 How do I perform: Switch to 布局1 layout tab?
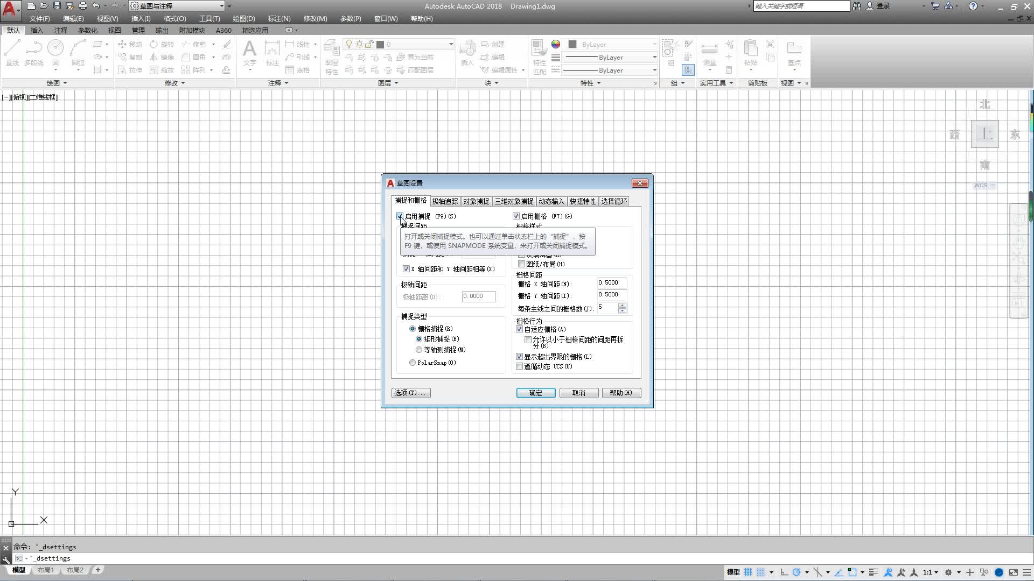point(46,570)
